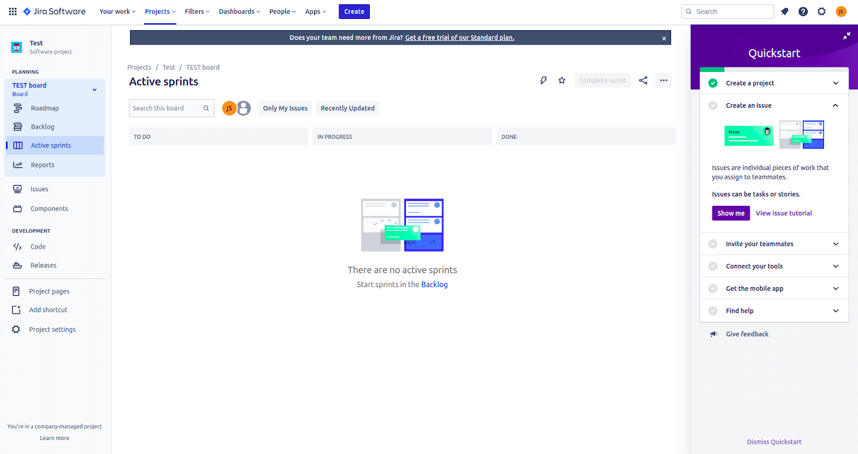The image size is (858, 454).
Task: Close the free trial banner
Action: [664, 38]
